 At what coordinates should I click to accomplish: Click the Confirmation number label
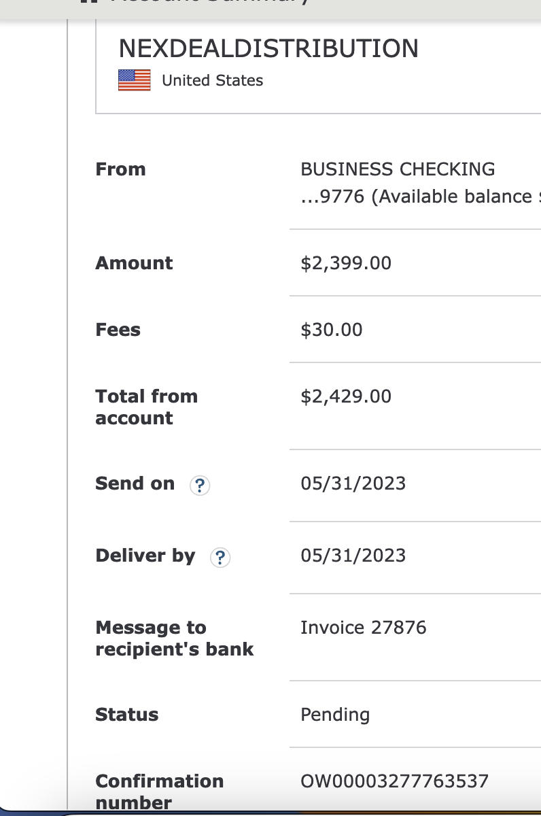[160, 792]
